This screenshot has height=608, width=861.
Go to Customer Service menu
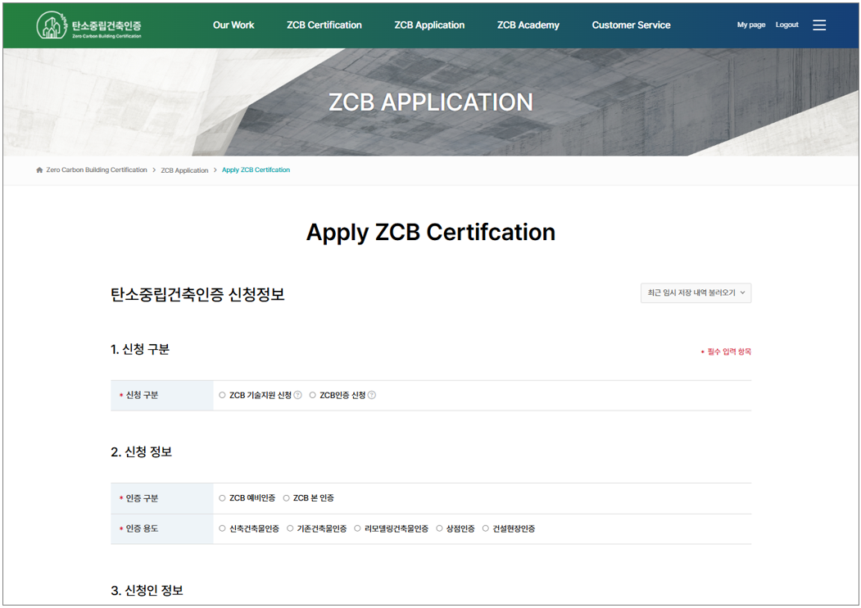coord(631,25)
